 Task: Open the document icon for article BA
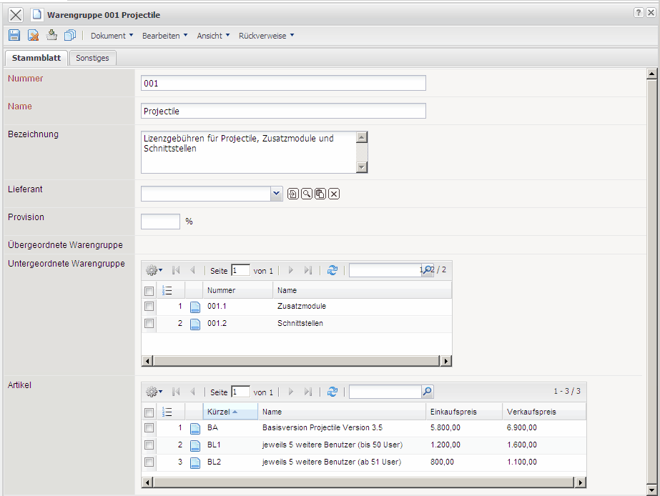pyautogui.click(x=194, y=428)
